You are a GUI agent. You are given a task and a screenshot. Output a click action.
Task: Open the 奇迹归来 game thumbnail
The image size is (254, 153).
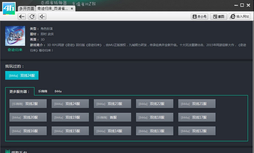(15, 36)
